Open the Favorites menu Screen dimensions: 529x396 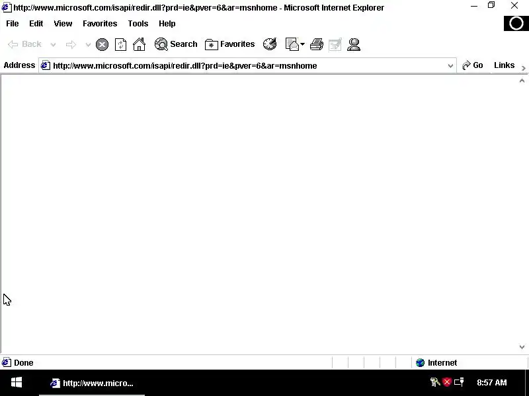[100, 24]
